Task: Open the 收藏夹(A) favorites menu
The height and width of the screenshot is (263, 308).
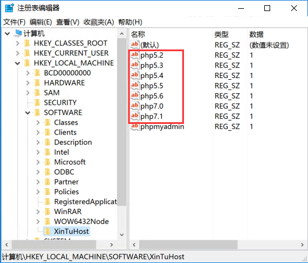Action: coord(98,22)
